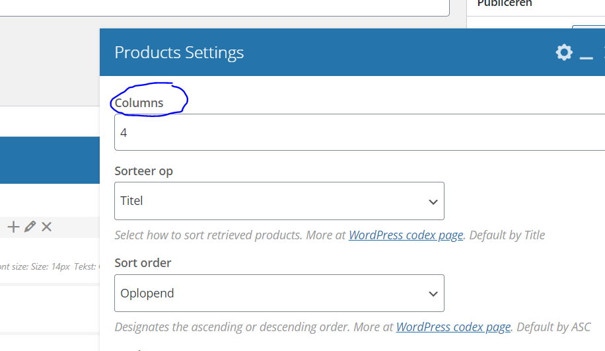Click the chevron arrow of the Oplopend dropdown
Screen dimensions: 605x351
tap(433, 294)
